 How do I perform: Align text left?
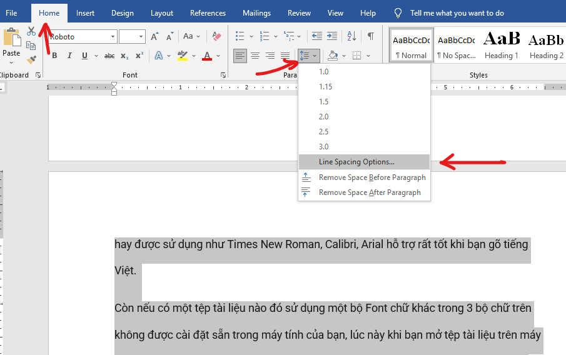[x=240, y=56]
